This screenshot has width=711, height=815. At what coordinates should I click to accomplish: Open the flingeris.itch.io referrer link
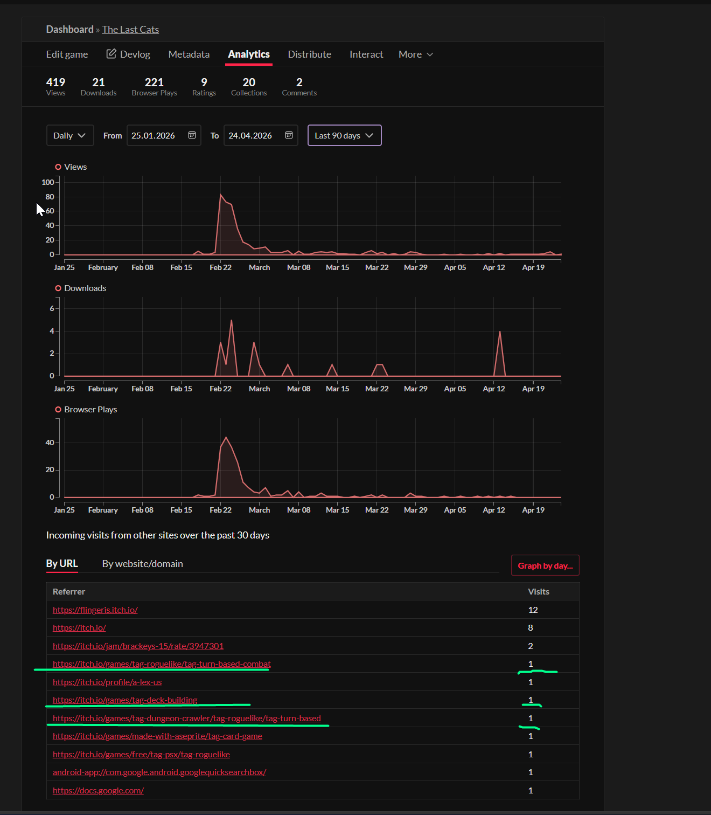[x=95, y=610]
